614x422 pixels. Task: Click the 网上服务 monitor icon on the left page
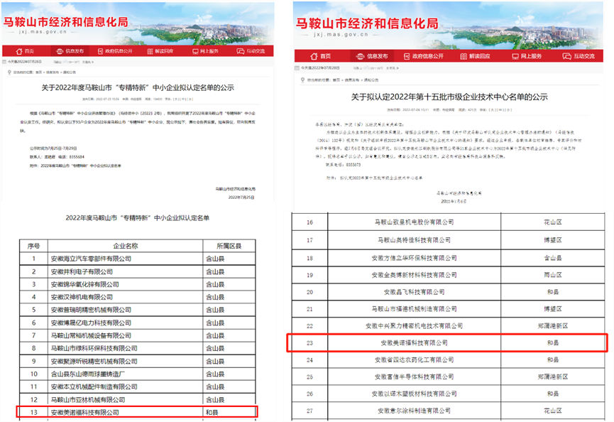195,51
